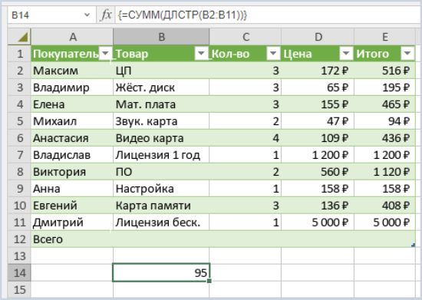Click the cell with Максим
This screenshot has height=300, width=422.
72,71
